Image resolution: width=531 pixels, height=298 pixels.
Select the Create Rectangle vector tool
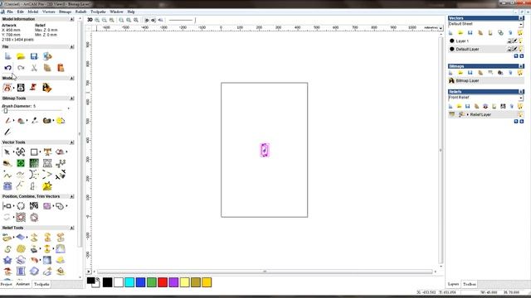pyautogui.click(x=34, y=152)
